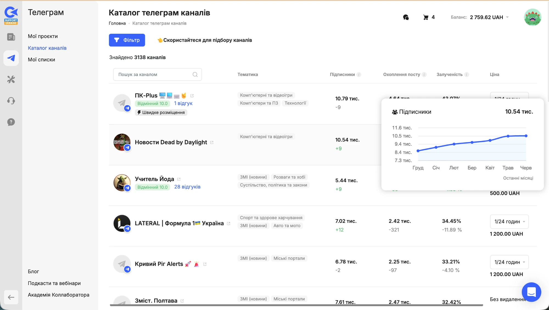Click the 34.45% engagement value

(x=452, y=221)
